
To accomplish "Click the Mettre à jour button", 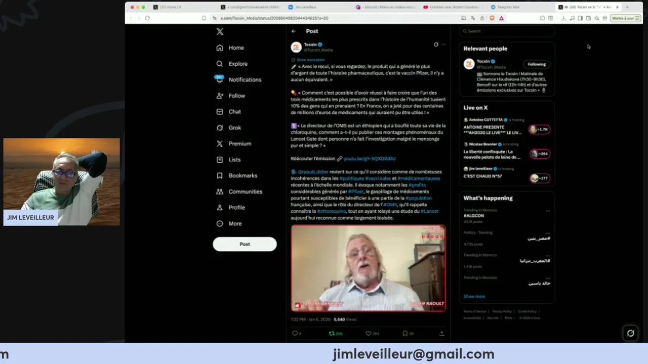I will point(626,18).
